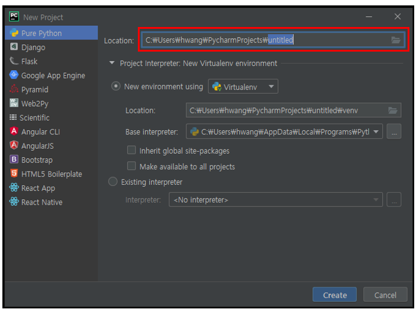
Task: Click the PyCharm logo in title bar
Action: (x=14, y=17)
